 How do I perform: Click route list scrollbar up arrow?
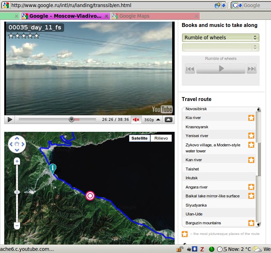(258, 109)
